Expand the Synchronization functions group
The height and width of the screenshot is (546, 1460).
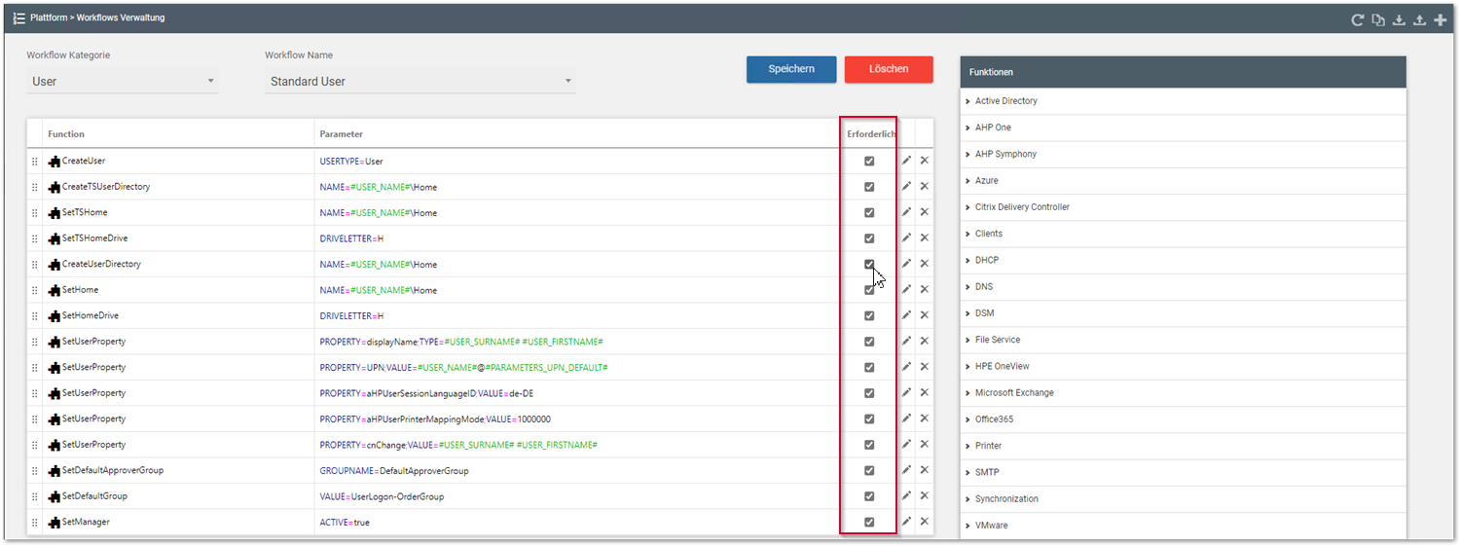(x=1183, y=498)
